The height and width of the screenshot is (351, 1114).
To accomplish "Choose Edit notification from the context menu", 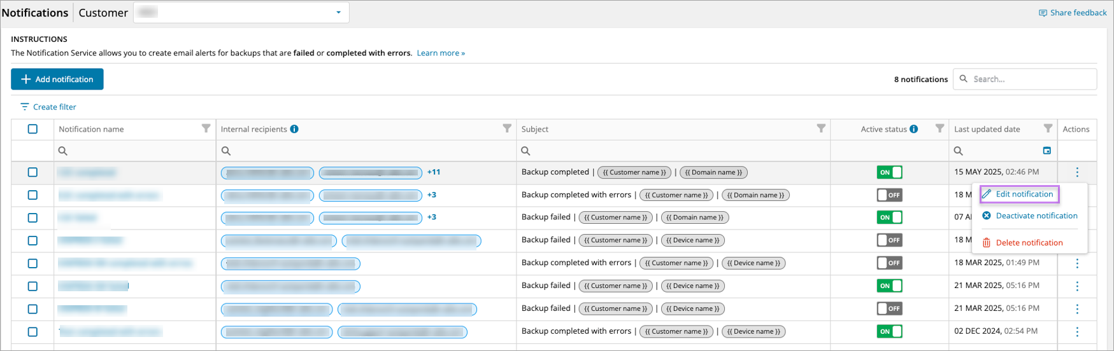I will [x=1019, y=194].
